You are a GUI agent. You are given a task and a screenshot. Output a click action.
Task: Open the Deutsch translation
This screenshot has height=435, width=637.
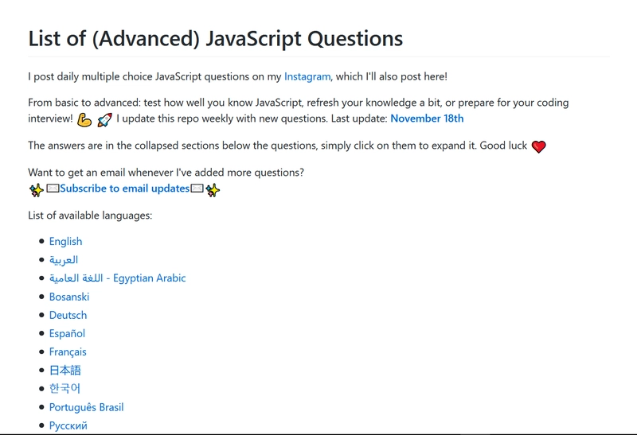[68, 315]
